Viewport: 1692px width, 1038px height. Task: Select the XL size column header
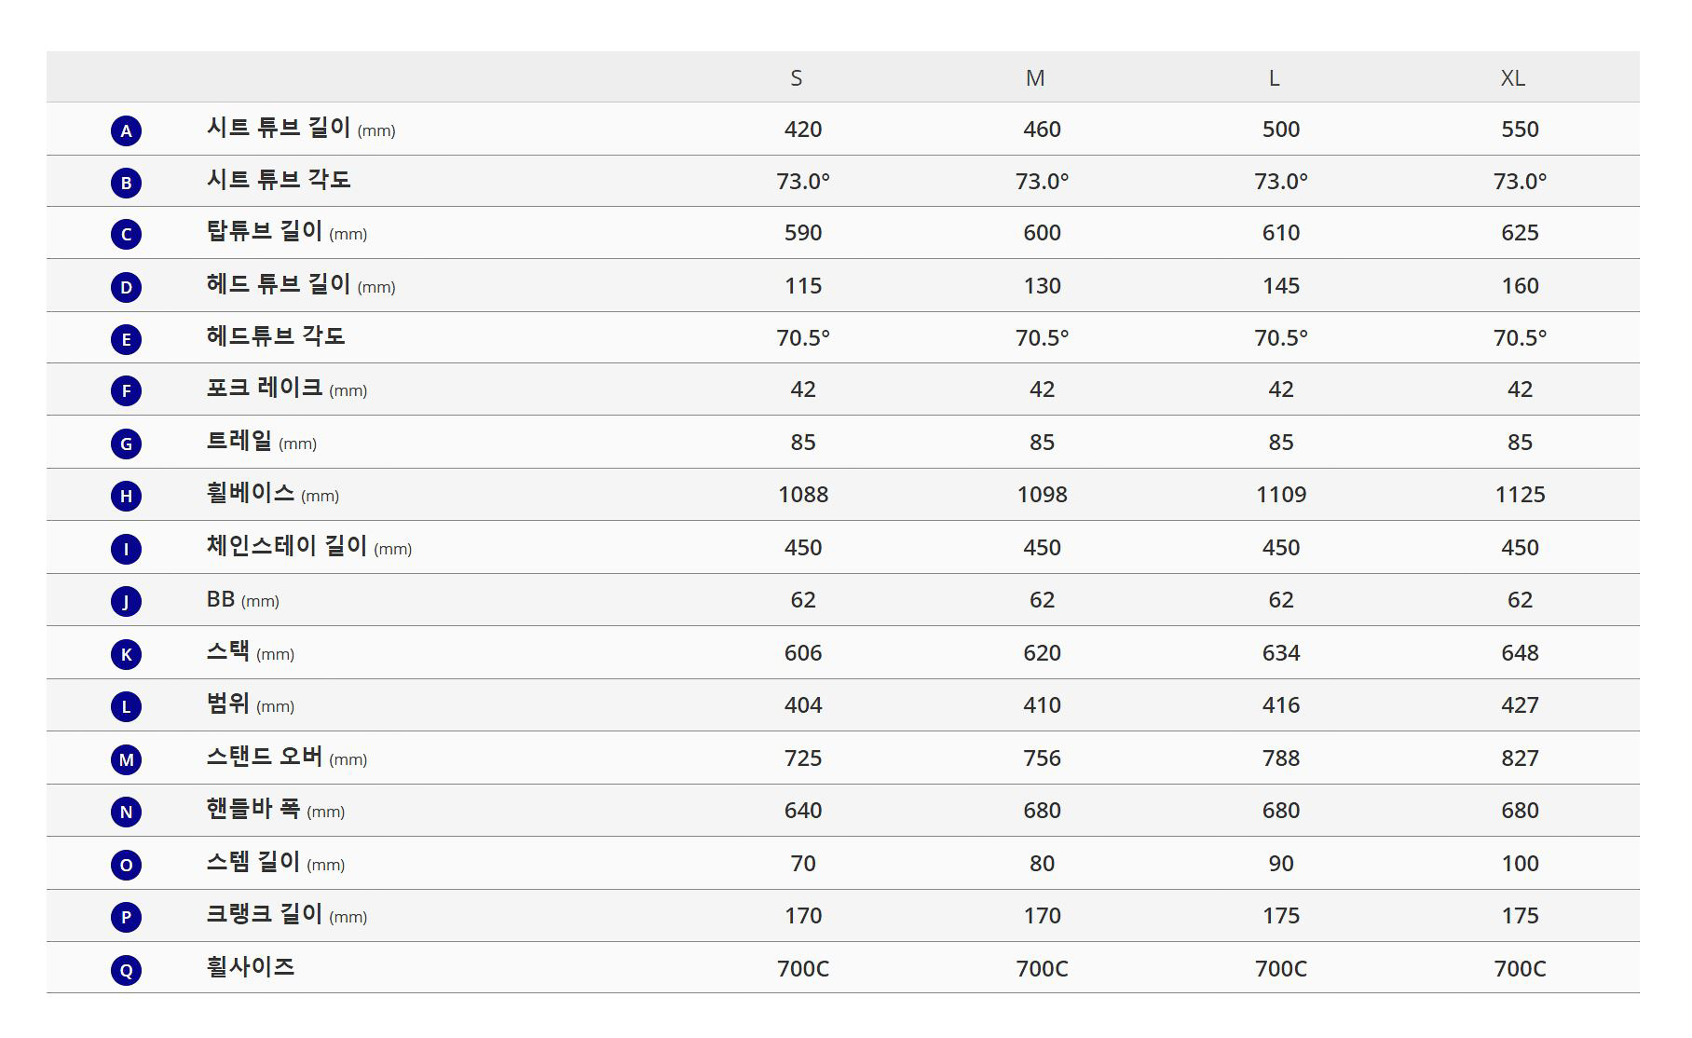(x=1512, y=78)
